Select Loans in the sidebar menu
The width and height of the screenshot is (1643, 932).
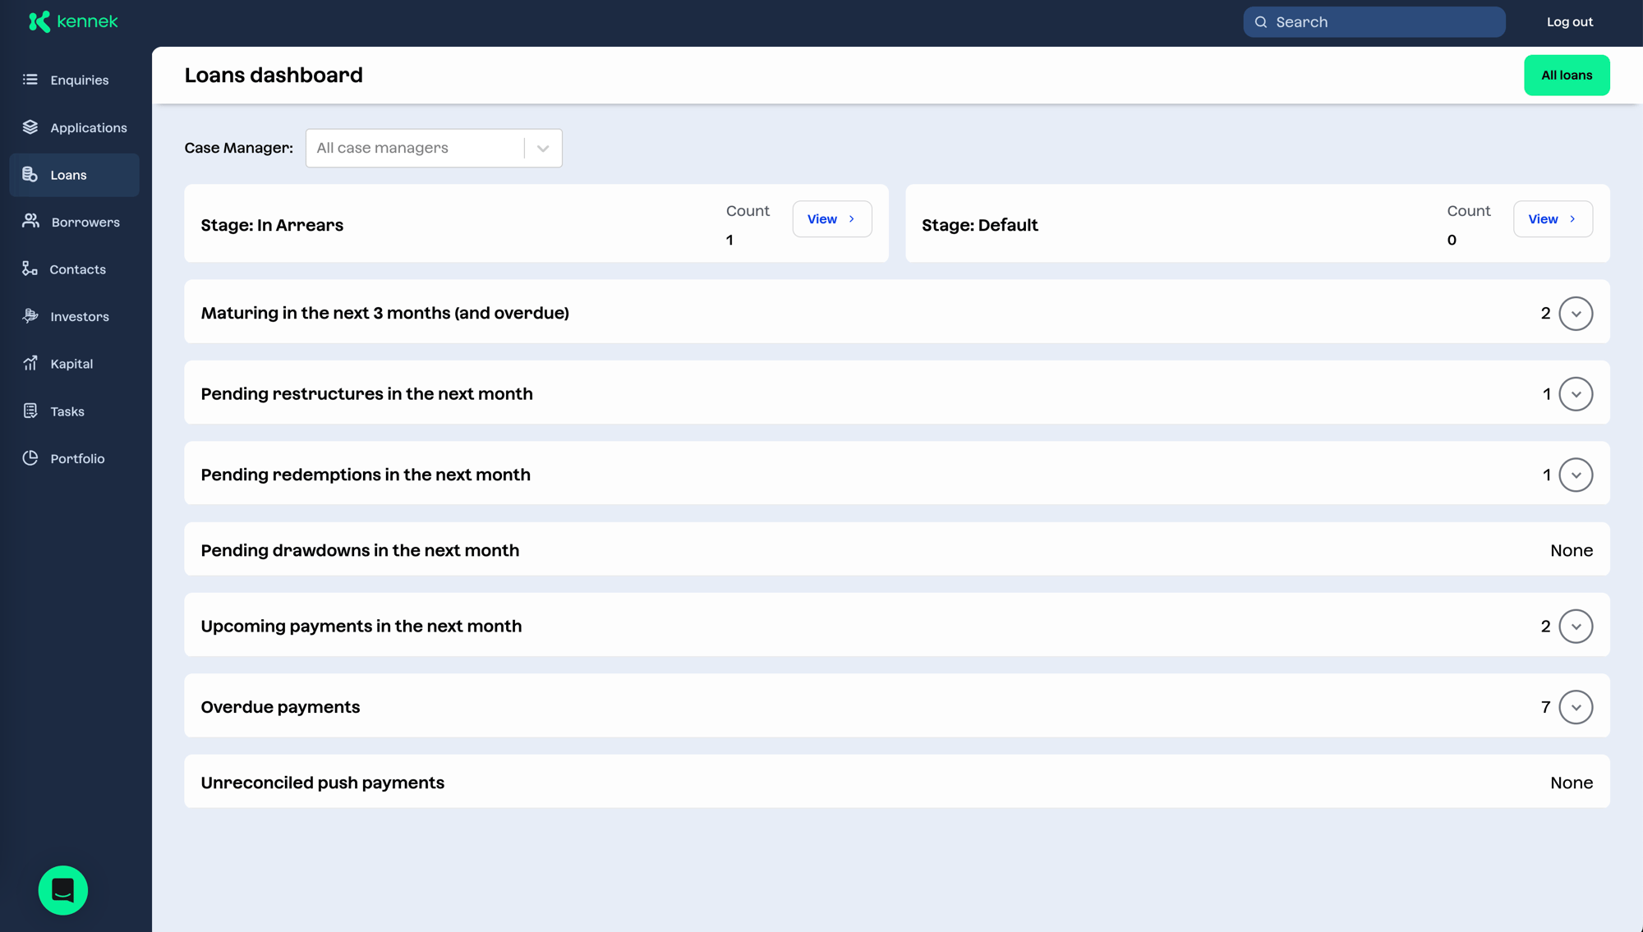point(74,175)
